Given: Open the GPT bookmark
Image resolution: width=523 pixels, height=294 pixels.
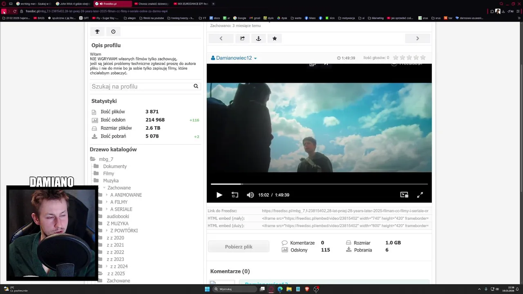Looking at the screenshot, I should [84, 18].
